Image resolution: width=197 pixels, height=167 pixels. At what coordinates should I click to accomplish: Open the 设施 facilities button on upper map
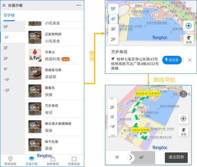pyautogui.click(x=189, y=40)
